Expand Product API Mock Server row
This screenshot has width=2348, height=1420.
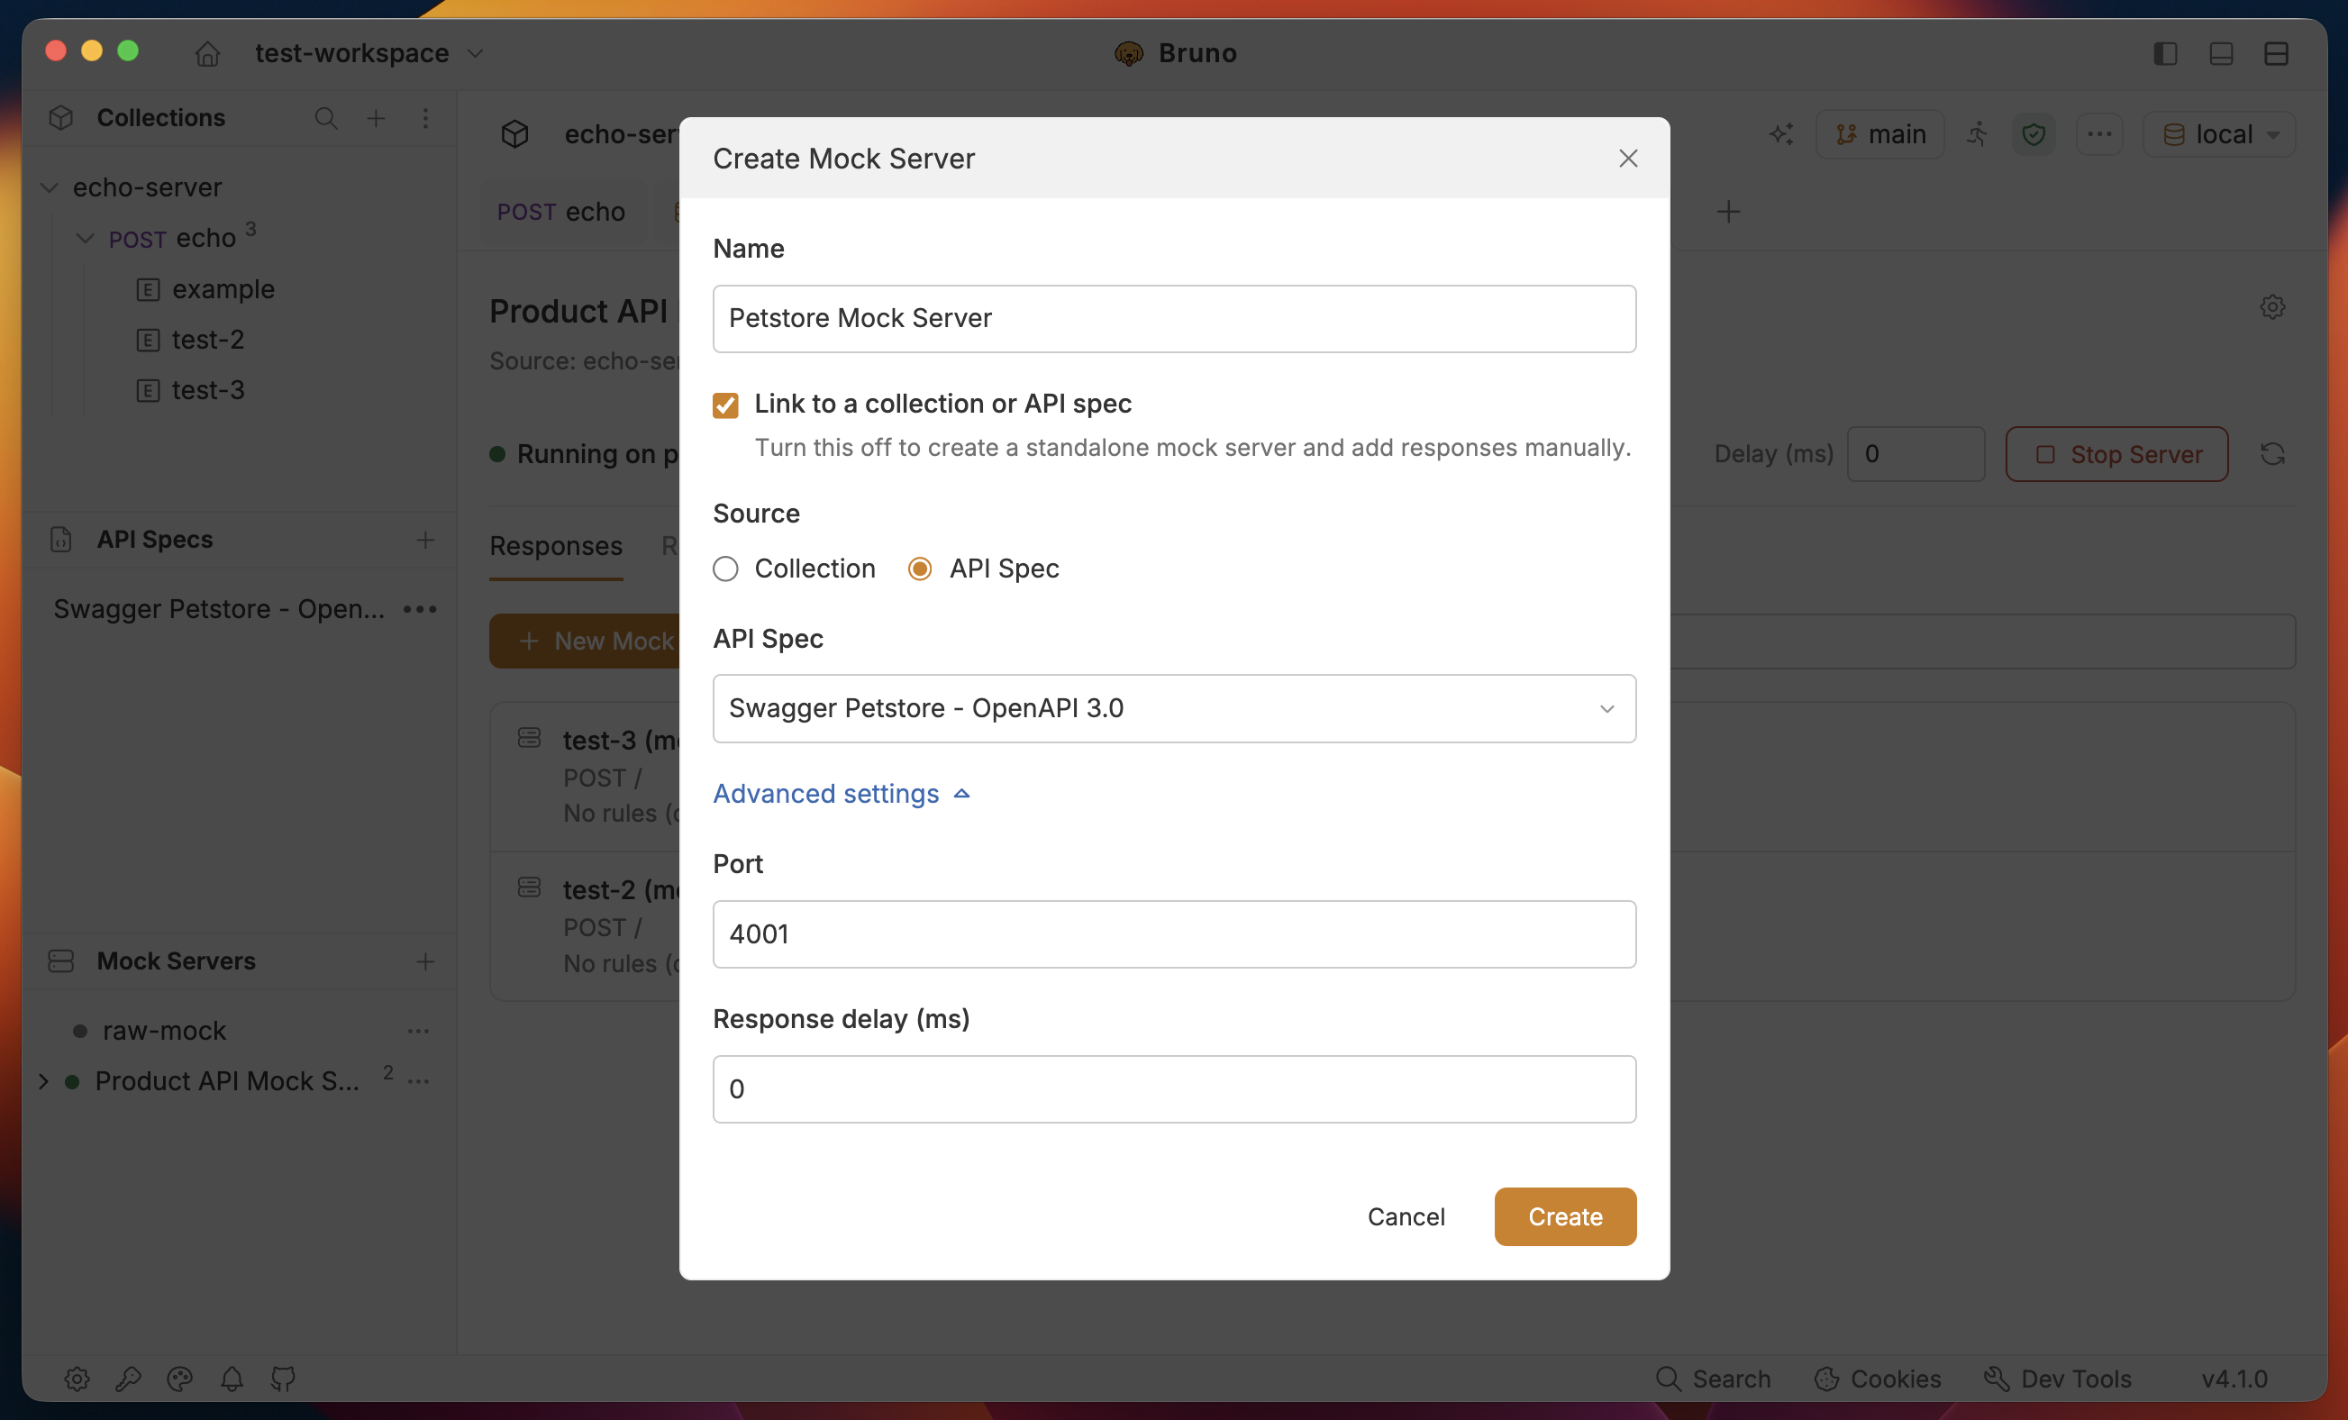pos(43,1080)
